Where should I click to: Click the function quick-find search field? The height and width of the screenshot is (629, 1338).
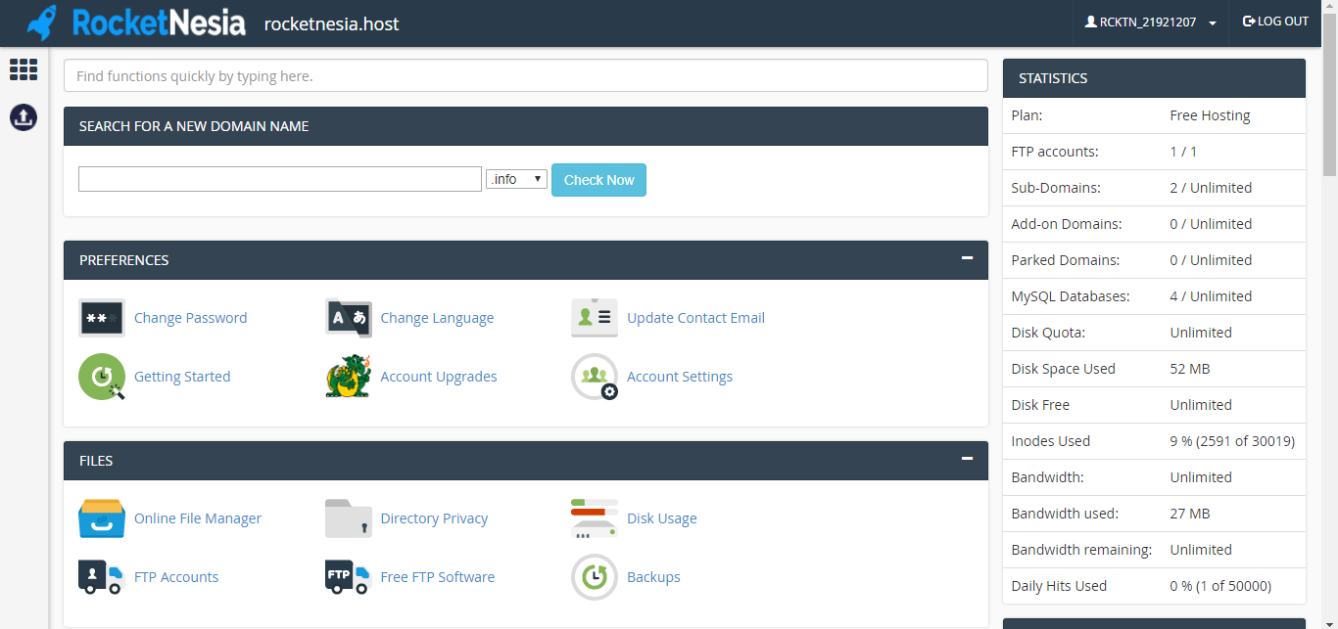[x=526, y=74]
